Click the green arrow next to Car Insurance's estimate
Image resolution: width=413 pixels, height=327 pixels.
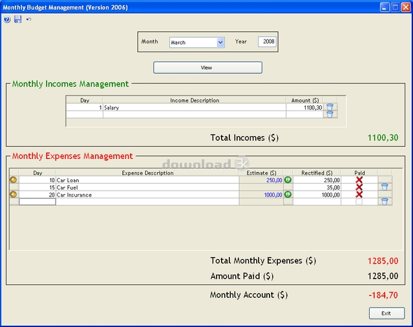coord(288,195)
